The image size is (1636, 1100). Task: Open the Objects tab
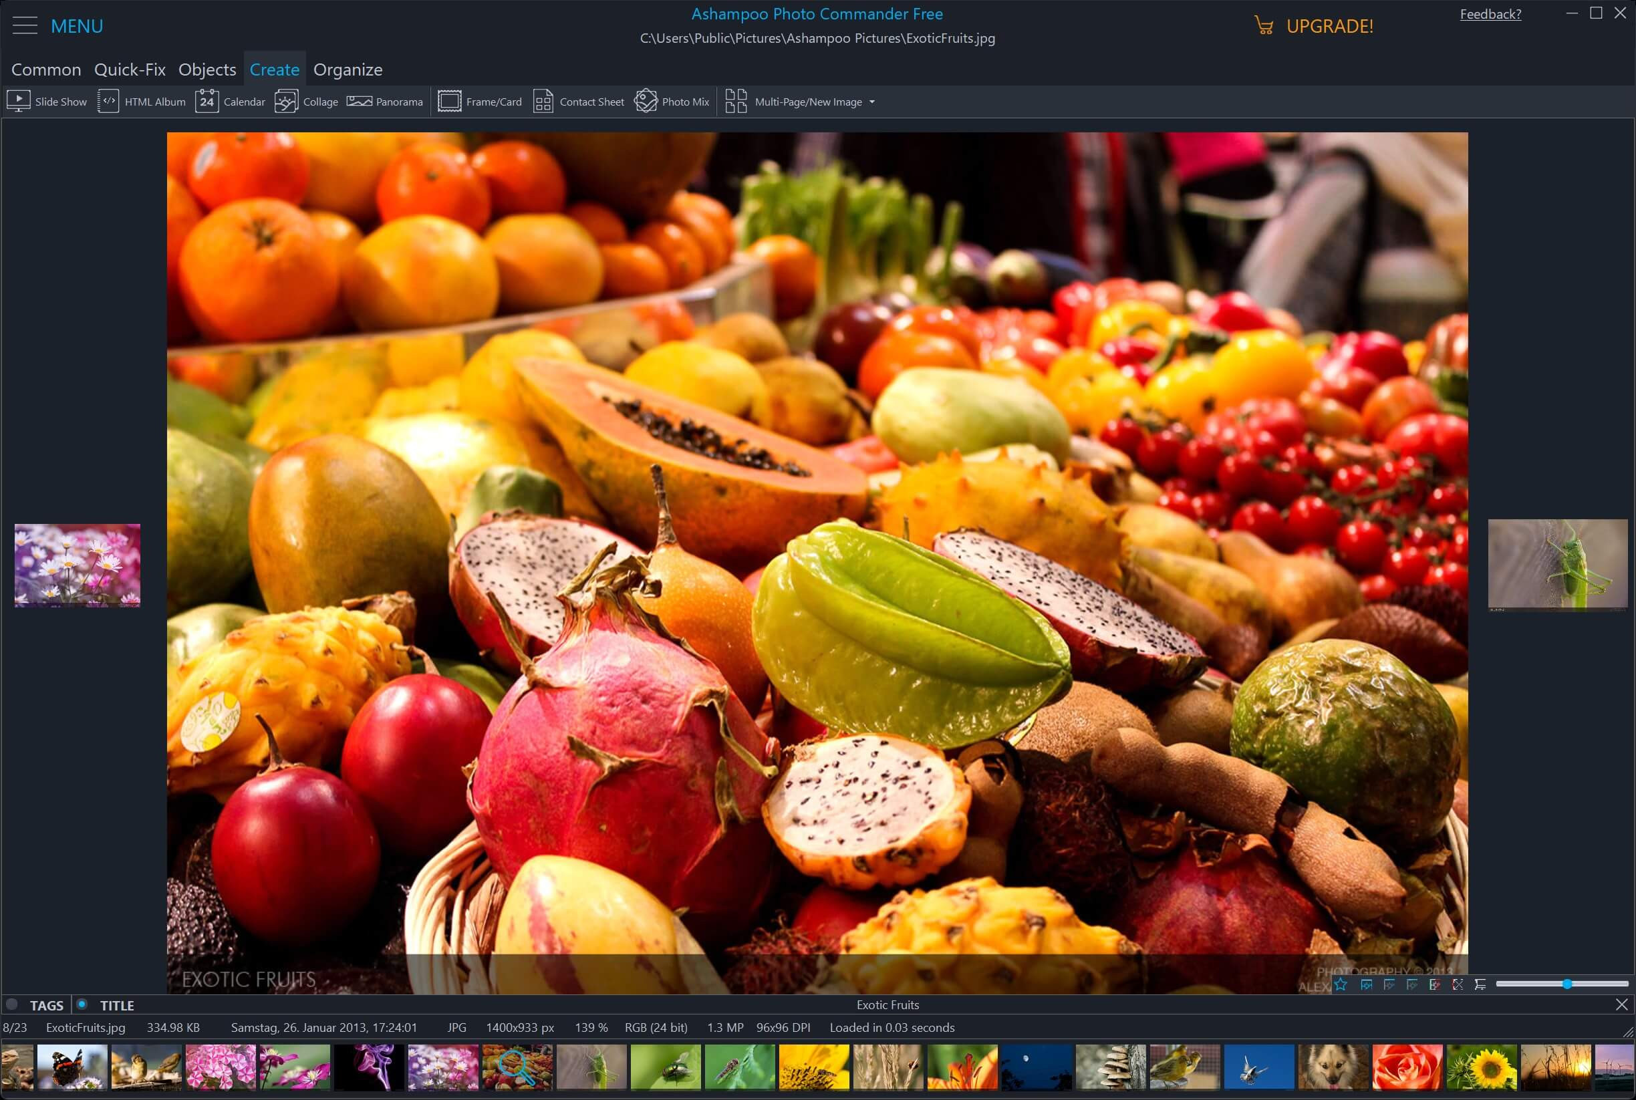207,70
